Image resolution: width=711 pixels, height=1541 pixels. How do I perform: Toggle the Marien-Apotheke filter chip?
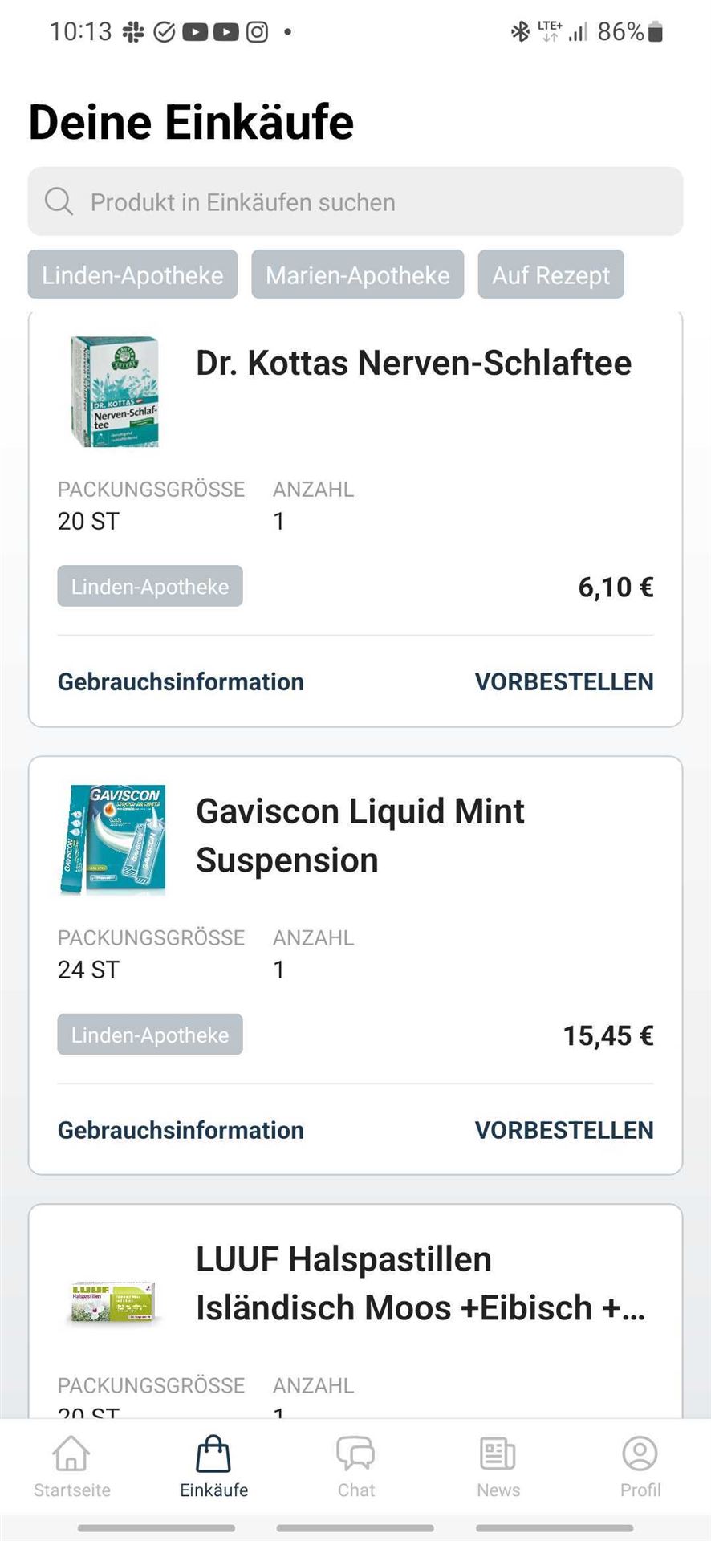(358, 274)
